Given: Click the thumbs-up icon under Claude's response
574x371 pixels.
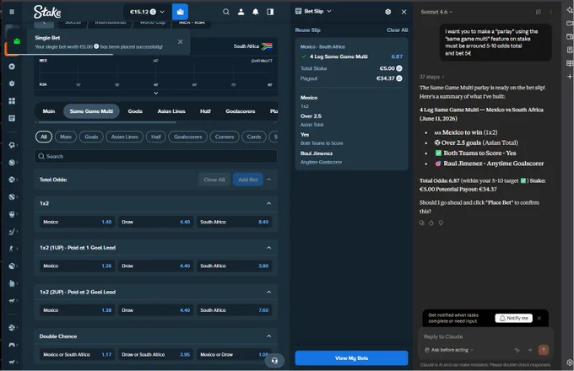Looking at the screenshot, I should pyautogui.click(x=431, y=223).
